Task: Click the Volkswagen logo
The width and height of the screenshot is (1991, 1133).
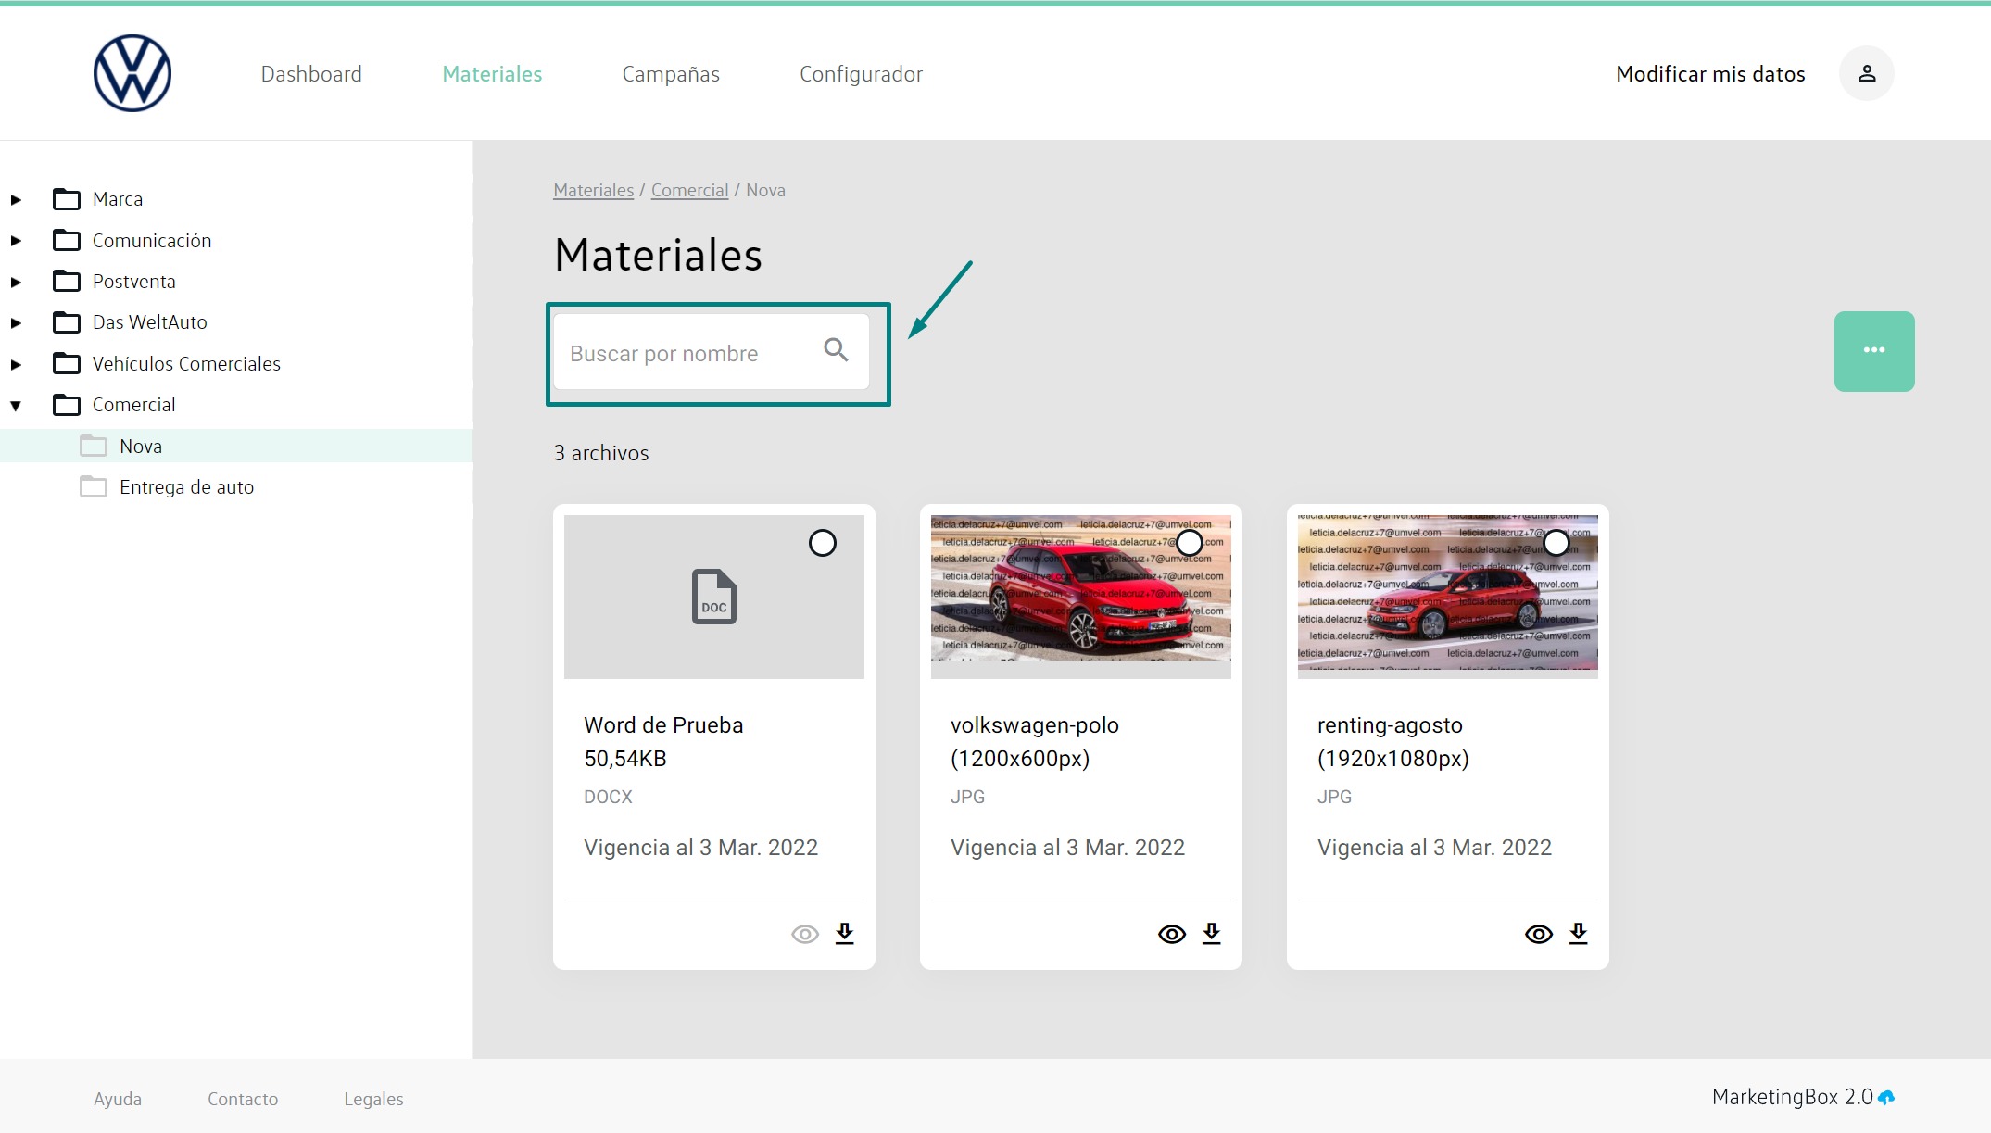Action: pos(132,73)
